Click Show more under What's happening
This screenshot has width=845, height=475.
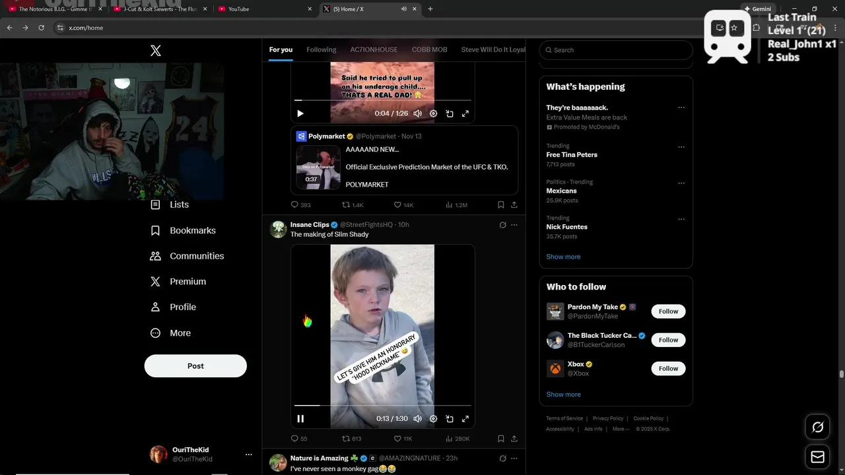point(563,257)
